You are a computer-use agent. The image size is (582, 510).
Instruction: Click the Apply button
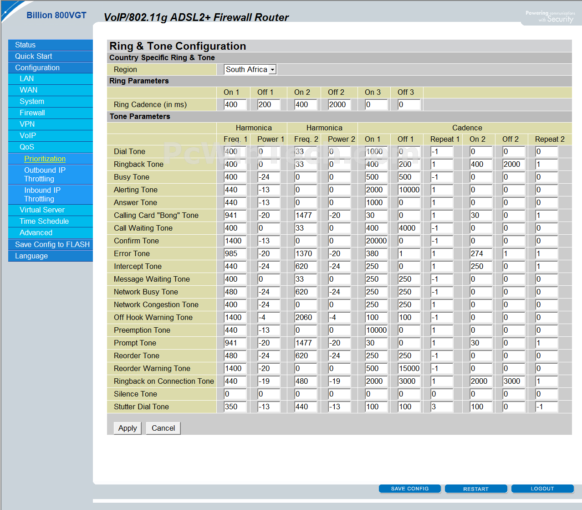128,428
